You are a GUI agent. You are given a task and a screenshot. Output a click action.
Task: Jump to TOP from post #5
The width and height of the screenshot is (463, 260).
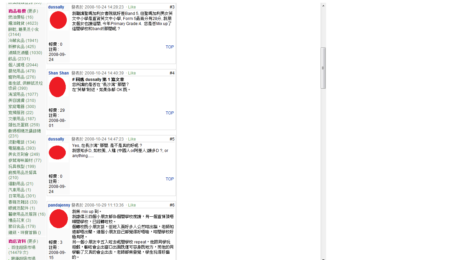tap(169, 179)
